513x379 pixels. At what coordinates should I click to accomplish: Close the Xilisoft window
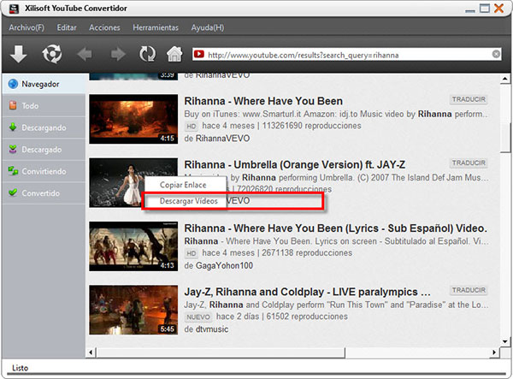pos(499,9)
